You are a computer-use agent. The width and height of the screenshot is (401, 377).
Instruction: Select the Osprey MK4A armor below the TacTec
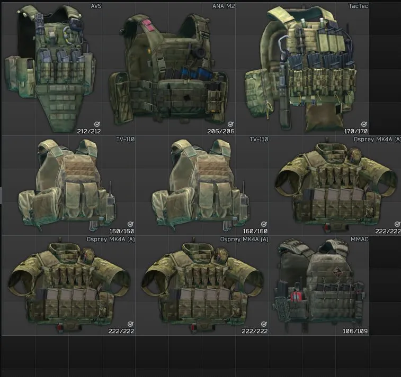pyautogui.click(x=335, y=185)
